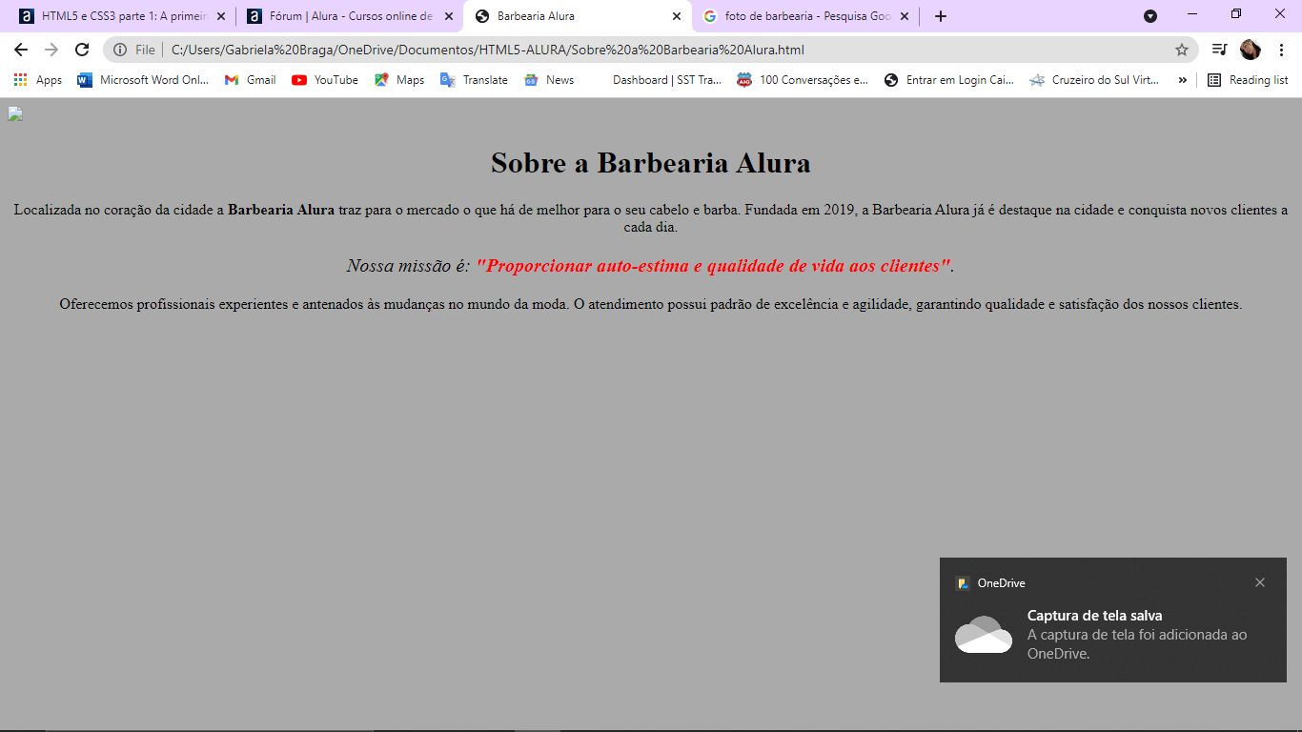Click the Oferecemos profissionais paragraph
The height and width of the screenshot is (732, 1302).
[x=651, y=305]
